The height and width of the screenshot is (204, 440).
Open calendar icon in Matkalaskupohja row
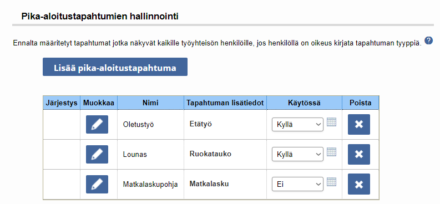tap(332, 182)
